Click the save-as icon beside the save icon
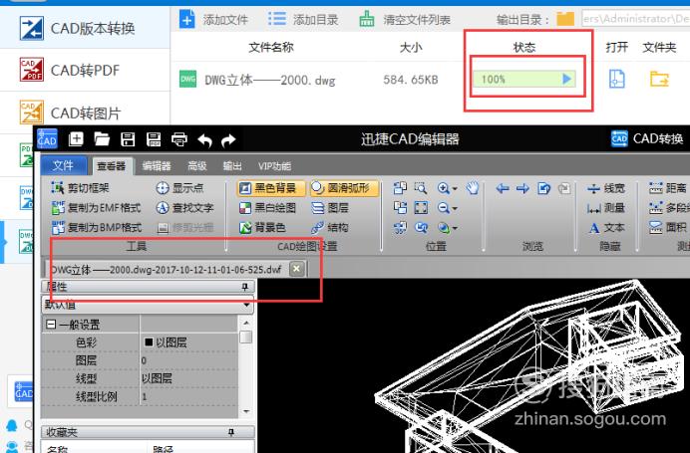The image size is (690, 453). click(154, 139)
